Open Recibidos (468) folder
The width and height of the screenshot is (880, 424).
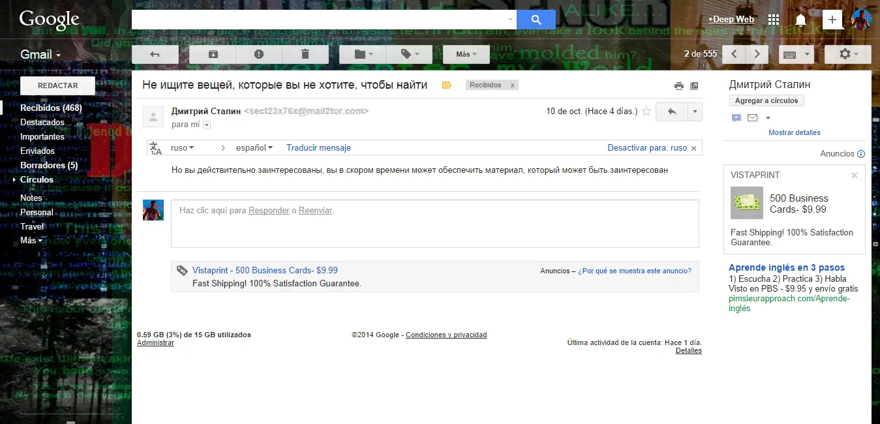[x=51, y=108]
